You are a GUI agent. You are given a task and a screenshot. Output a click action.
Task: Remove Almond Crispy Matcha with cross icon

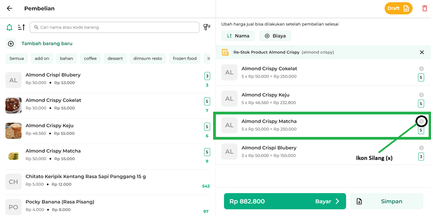pos(421,121)
